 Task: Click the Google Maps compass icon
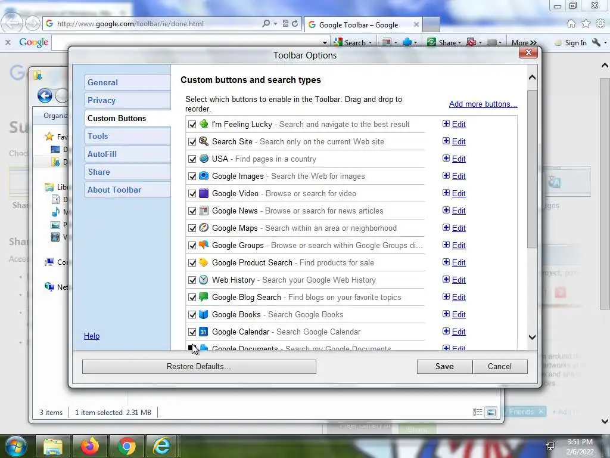204,228
